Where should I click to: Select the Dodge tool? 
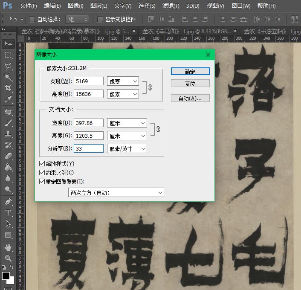8,189
